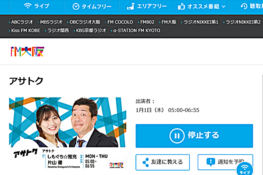Click the ライブ wifi icon in top navigation

(28, 7)
